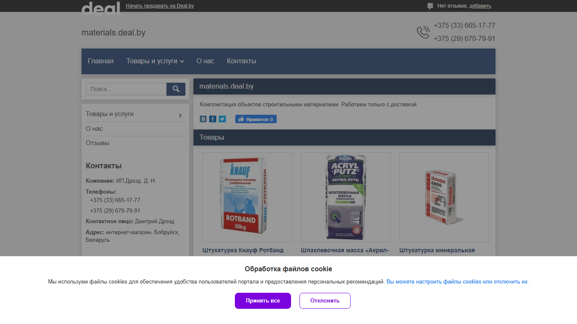Click the phone handset icon
The height and width of the screenshot is (324, 577).
(x=423, y=32)
